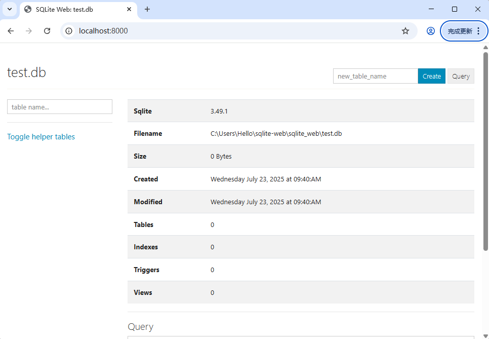Open the browser profile avatar icon
489x339 pixels.
point(430,31)
